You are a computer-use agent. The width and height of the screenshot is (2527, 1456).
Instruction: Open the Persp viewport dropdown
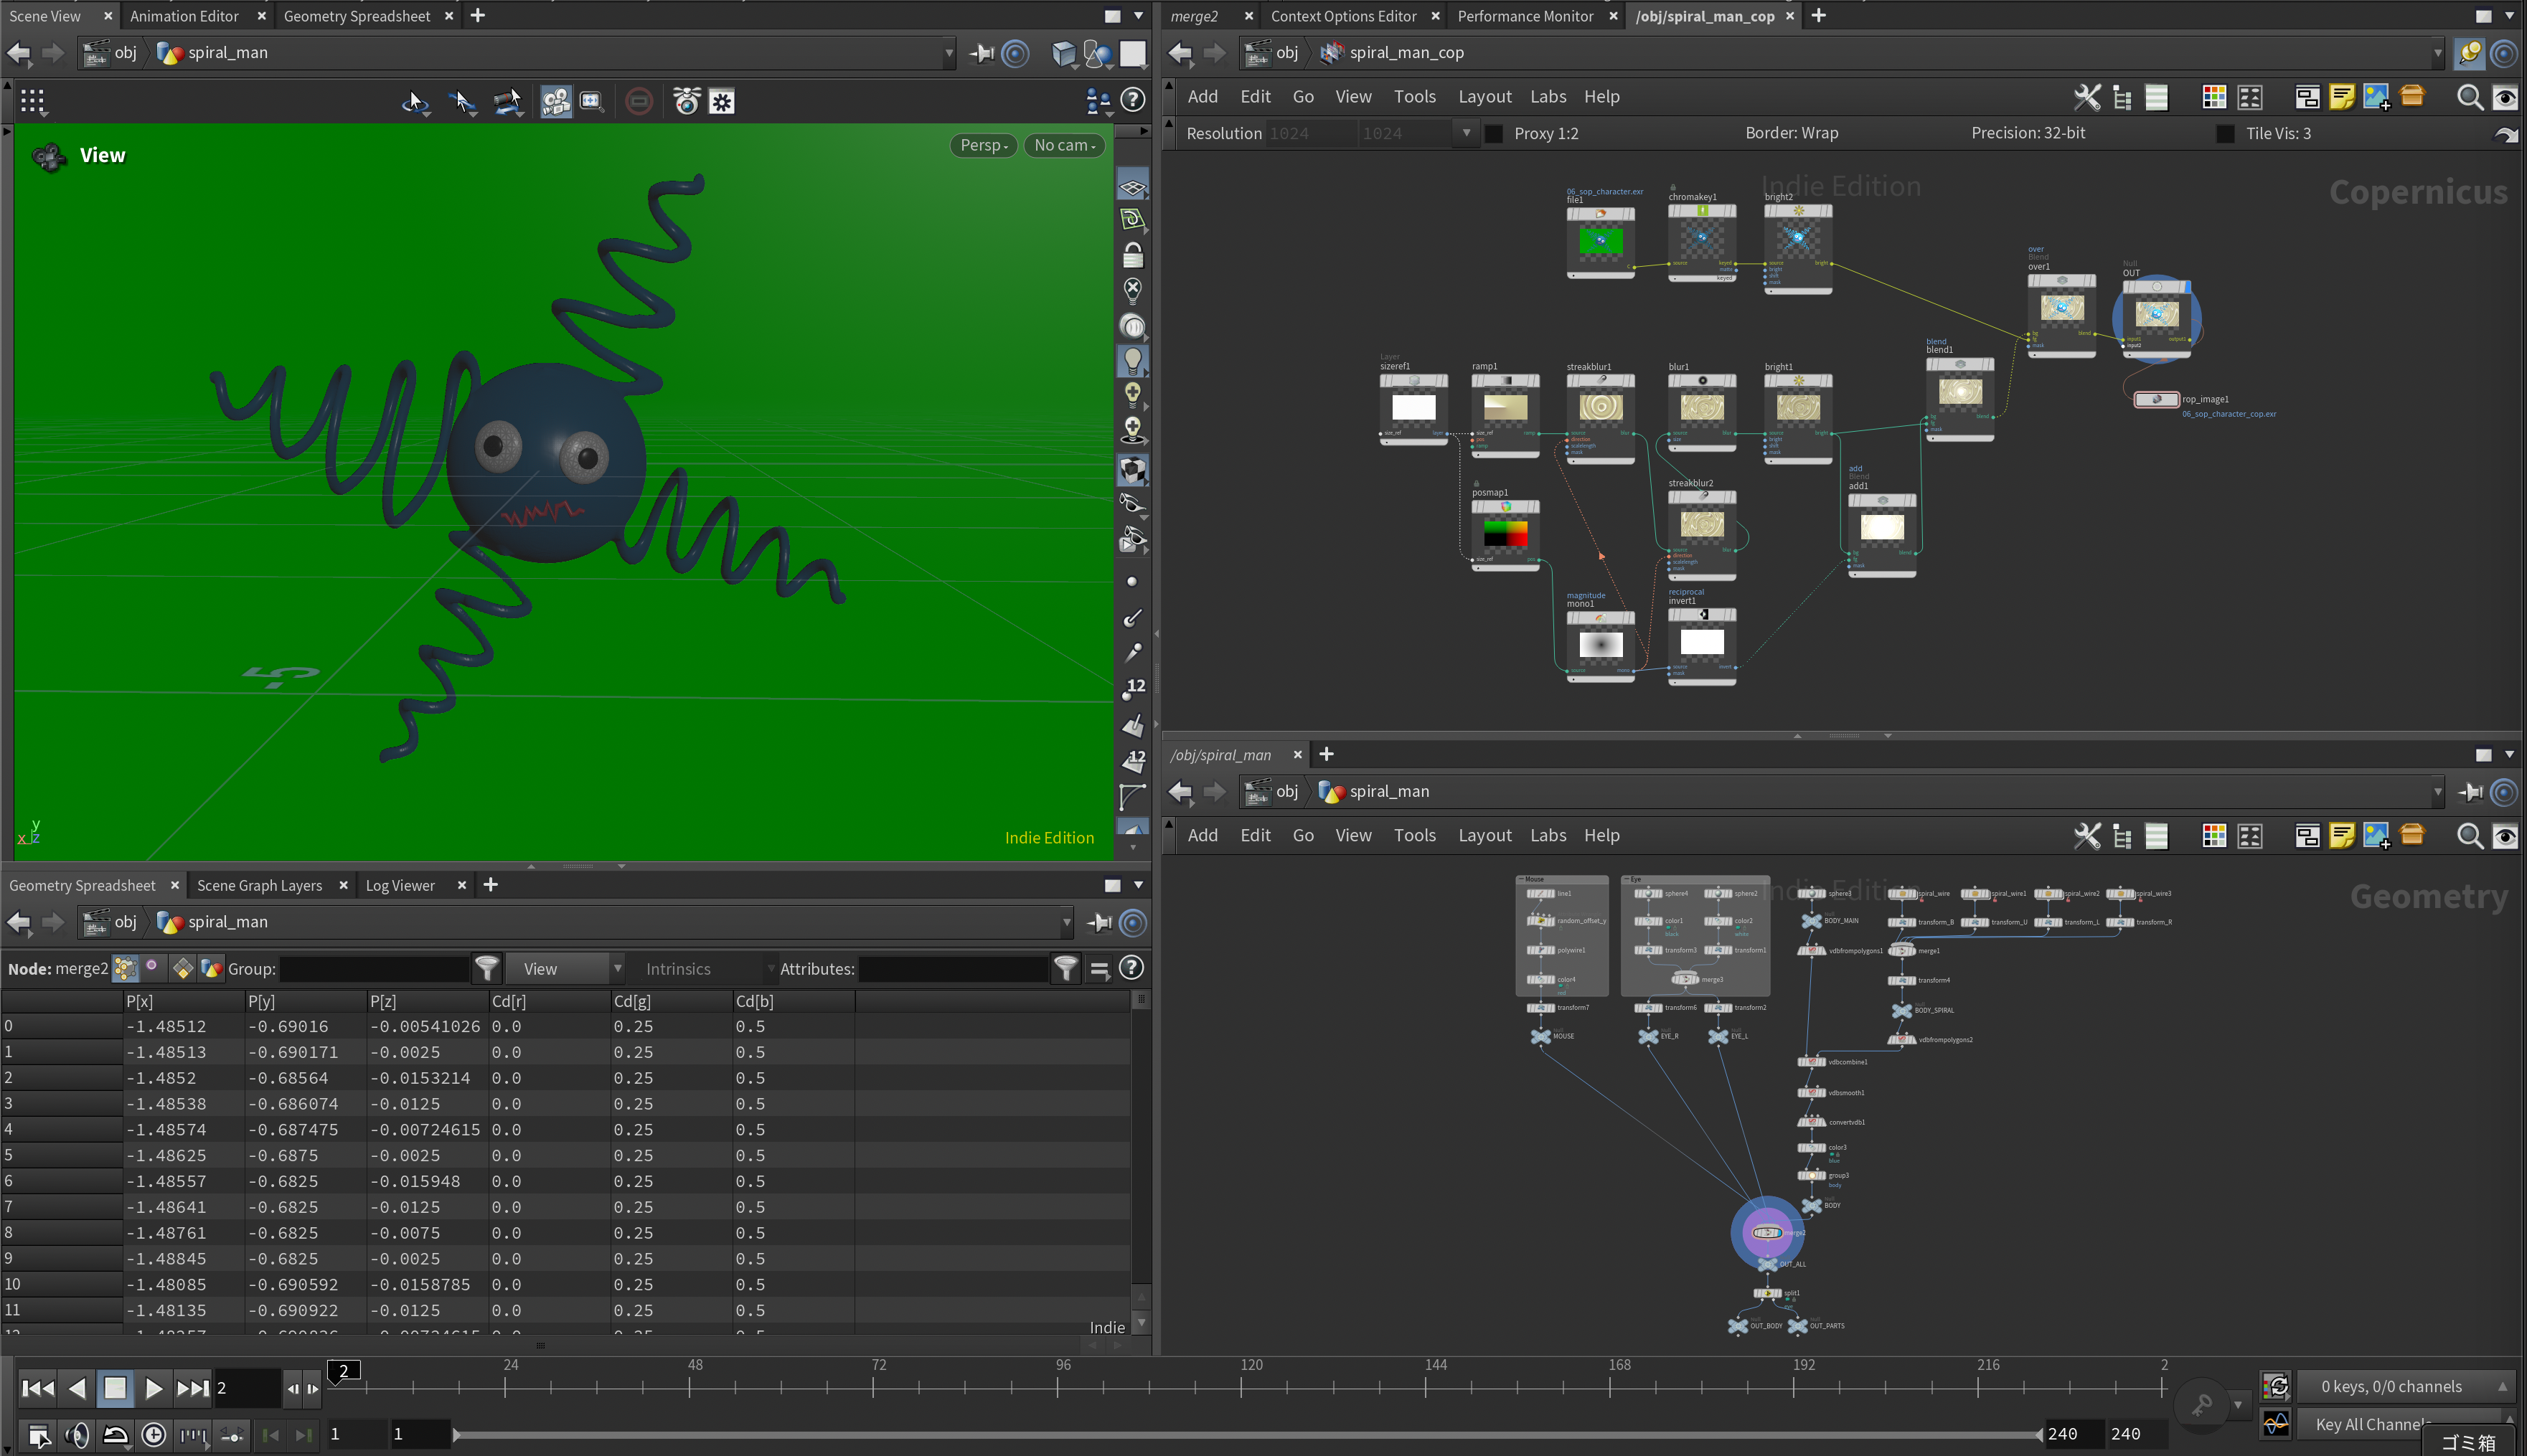(x=984, y=146)
